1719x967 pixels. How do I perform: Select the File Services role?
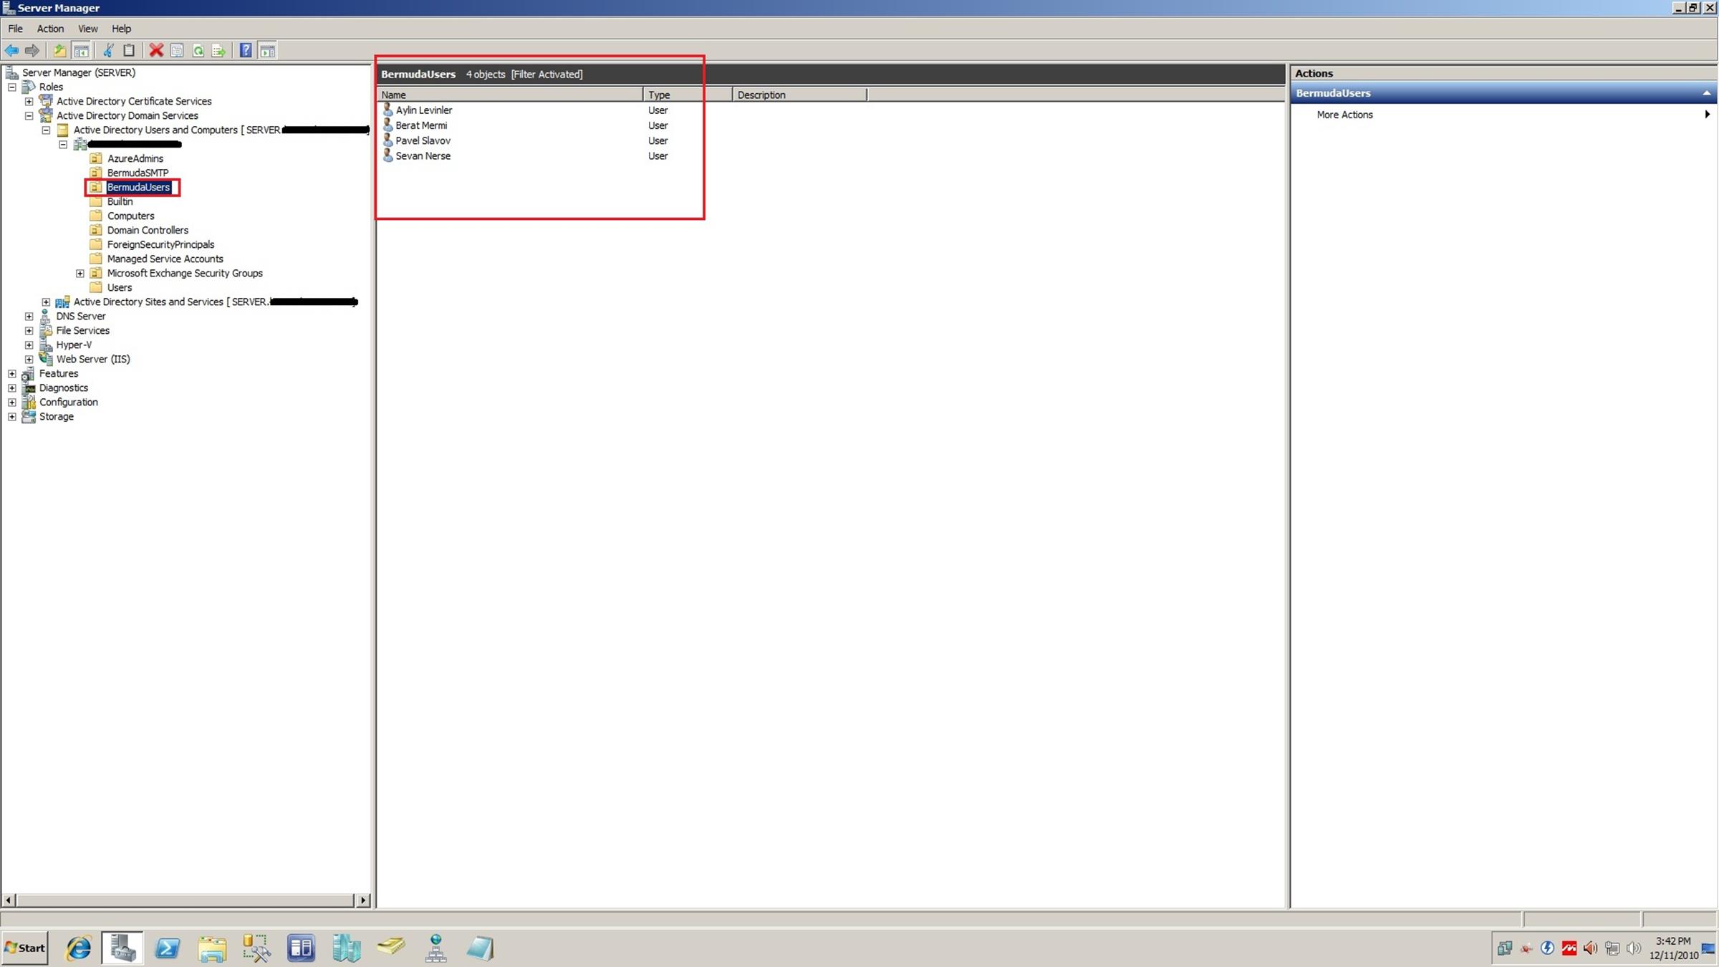[83, 330]
